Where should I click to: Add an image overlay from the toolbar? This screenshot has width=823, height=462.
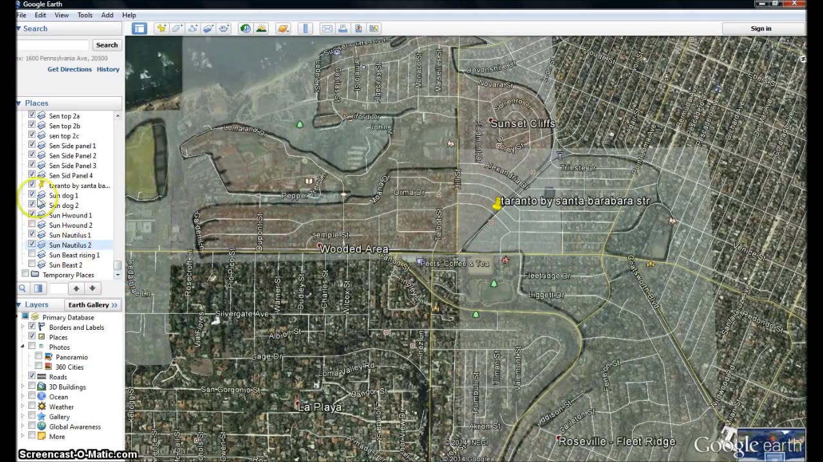tap(208, 28)
